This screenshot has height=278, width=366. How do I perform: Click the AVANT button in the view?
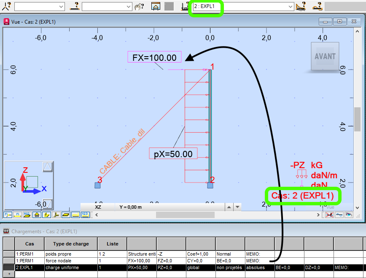pos(325,55)
